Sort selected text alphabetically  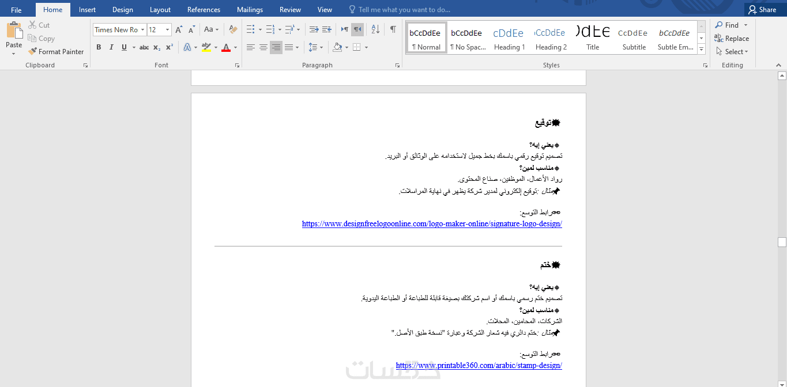point(375,29)
